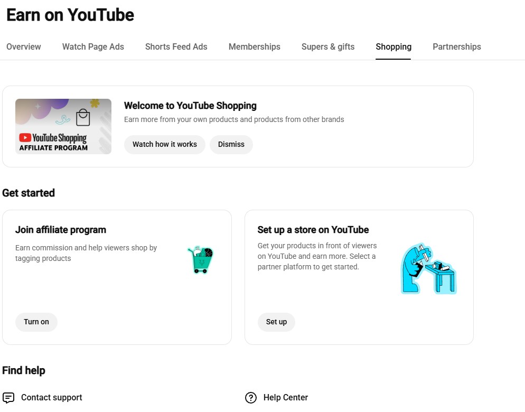Click the Get started section heading
The width and height of the screenshot is (525, 412).
click(29, 193)
